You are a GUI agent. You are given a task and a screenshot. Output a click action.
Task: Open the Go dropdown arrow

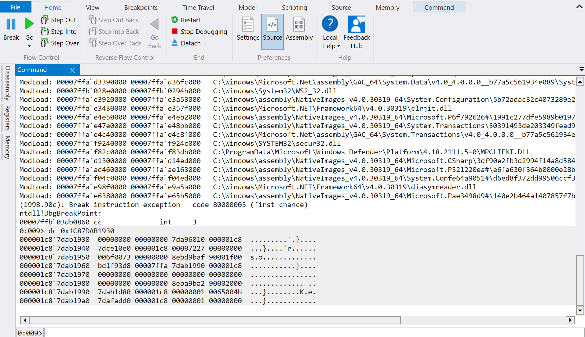29,46
